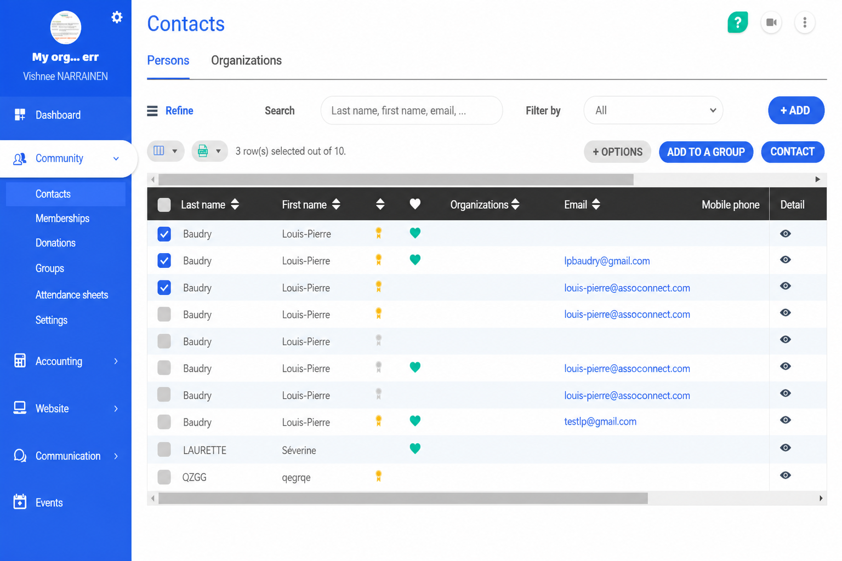
Task: Toggle the select-all checkbox in table header
Action: point(164,205)
